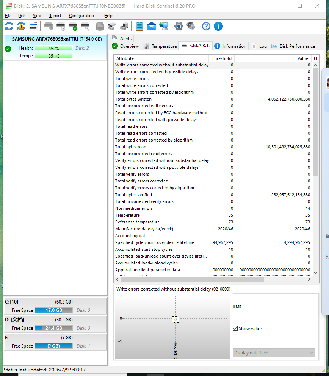Open the Disk menu

(x=22, y=16)
